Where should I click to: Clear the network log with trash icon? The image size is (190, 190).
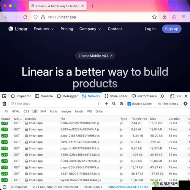[4, 104]
